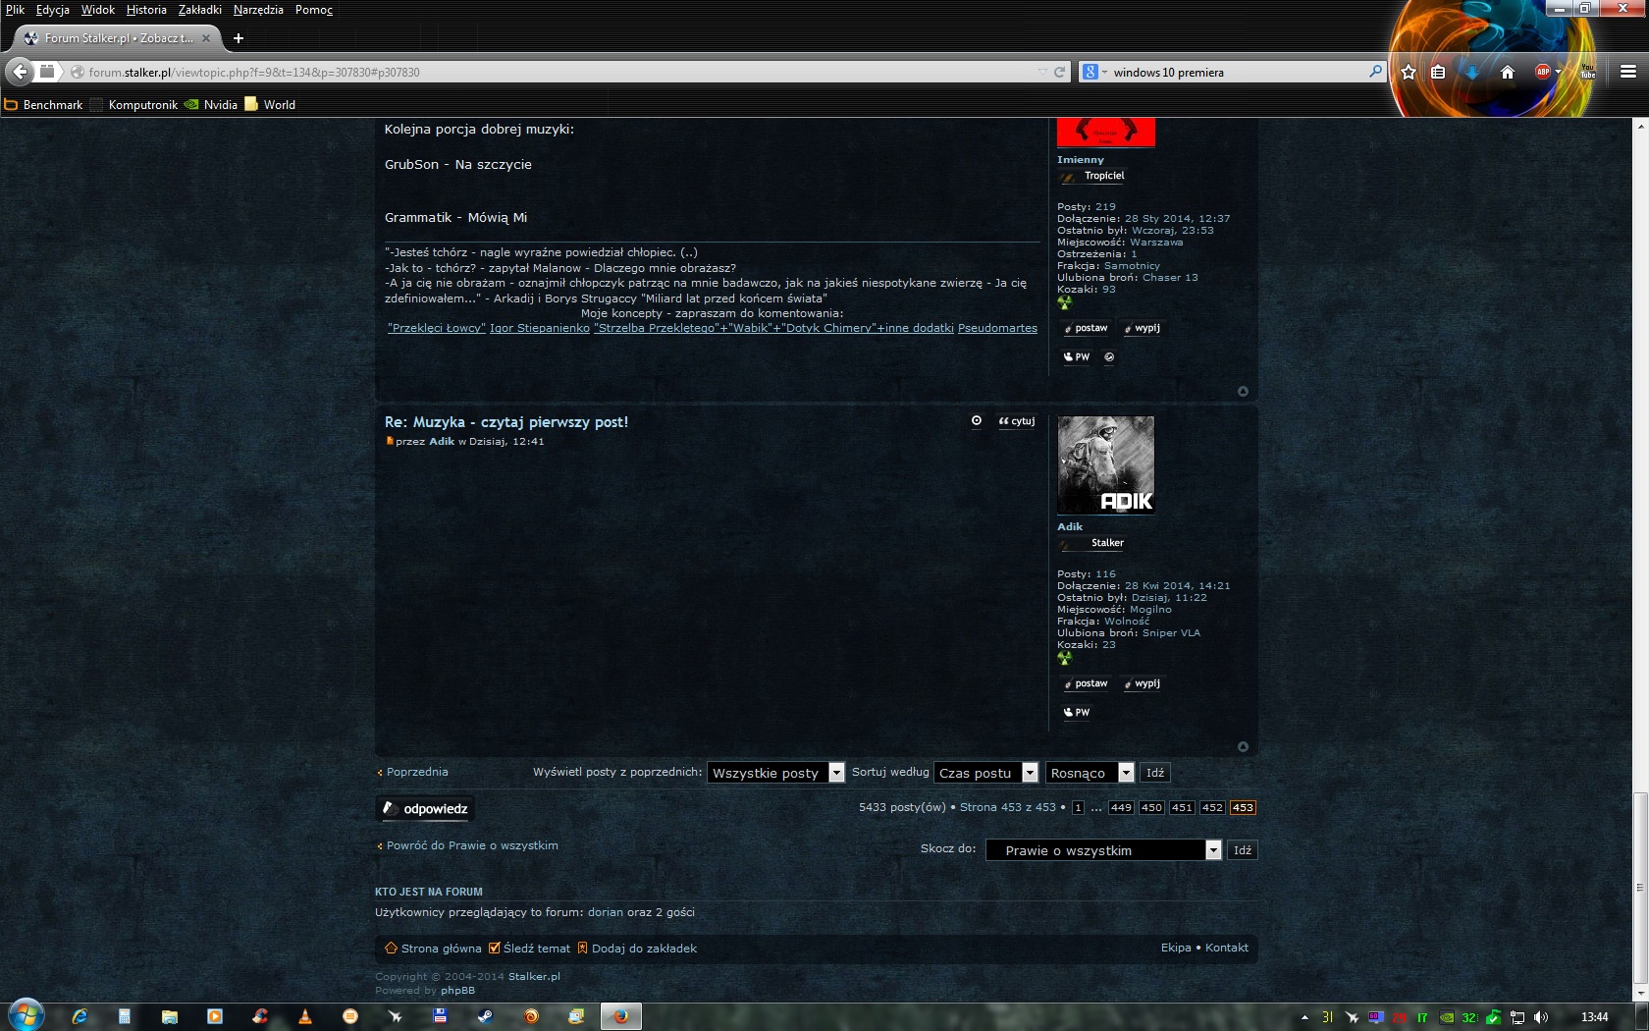Jump to top via Adik post's arrow icon
The height and width of the screenshot is (1031, 1649).
[x=1243, y=746]
